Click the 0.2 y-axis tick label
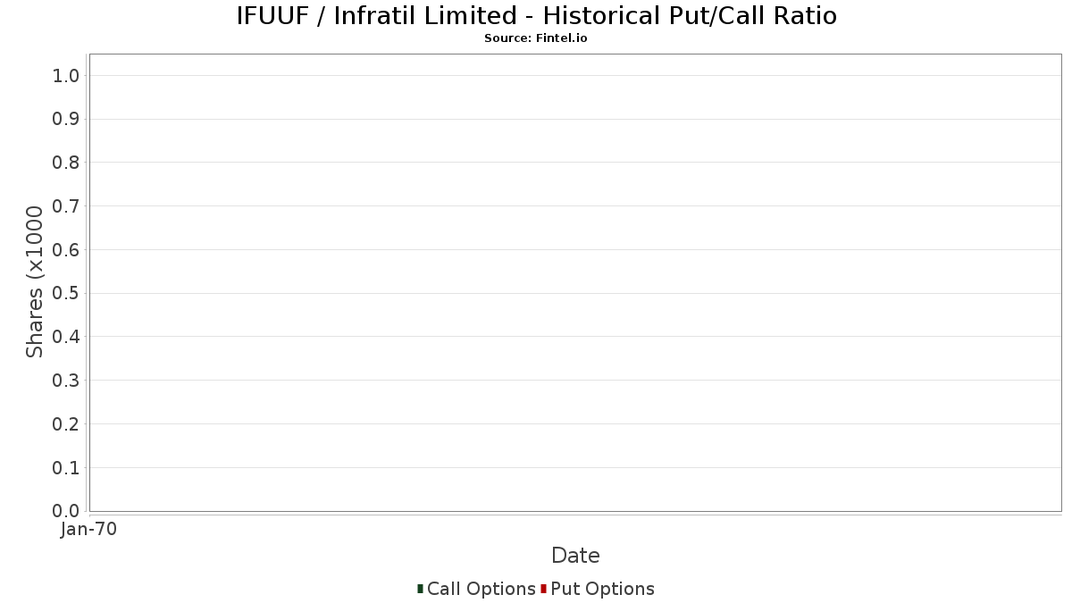Viewport: 1072px width, 603px height. click(x=66, y=424)
